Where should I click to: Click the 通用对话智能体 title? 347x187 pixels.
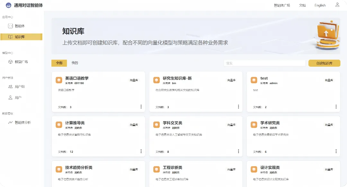[x=28, y=5]
